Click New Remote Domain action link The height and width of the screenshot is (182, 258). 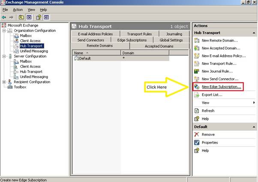(220, 40)
